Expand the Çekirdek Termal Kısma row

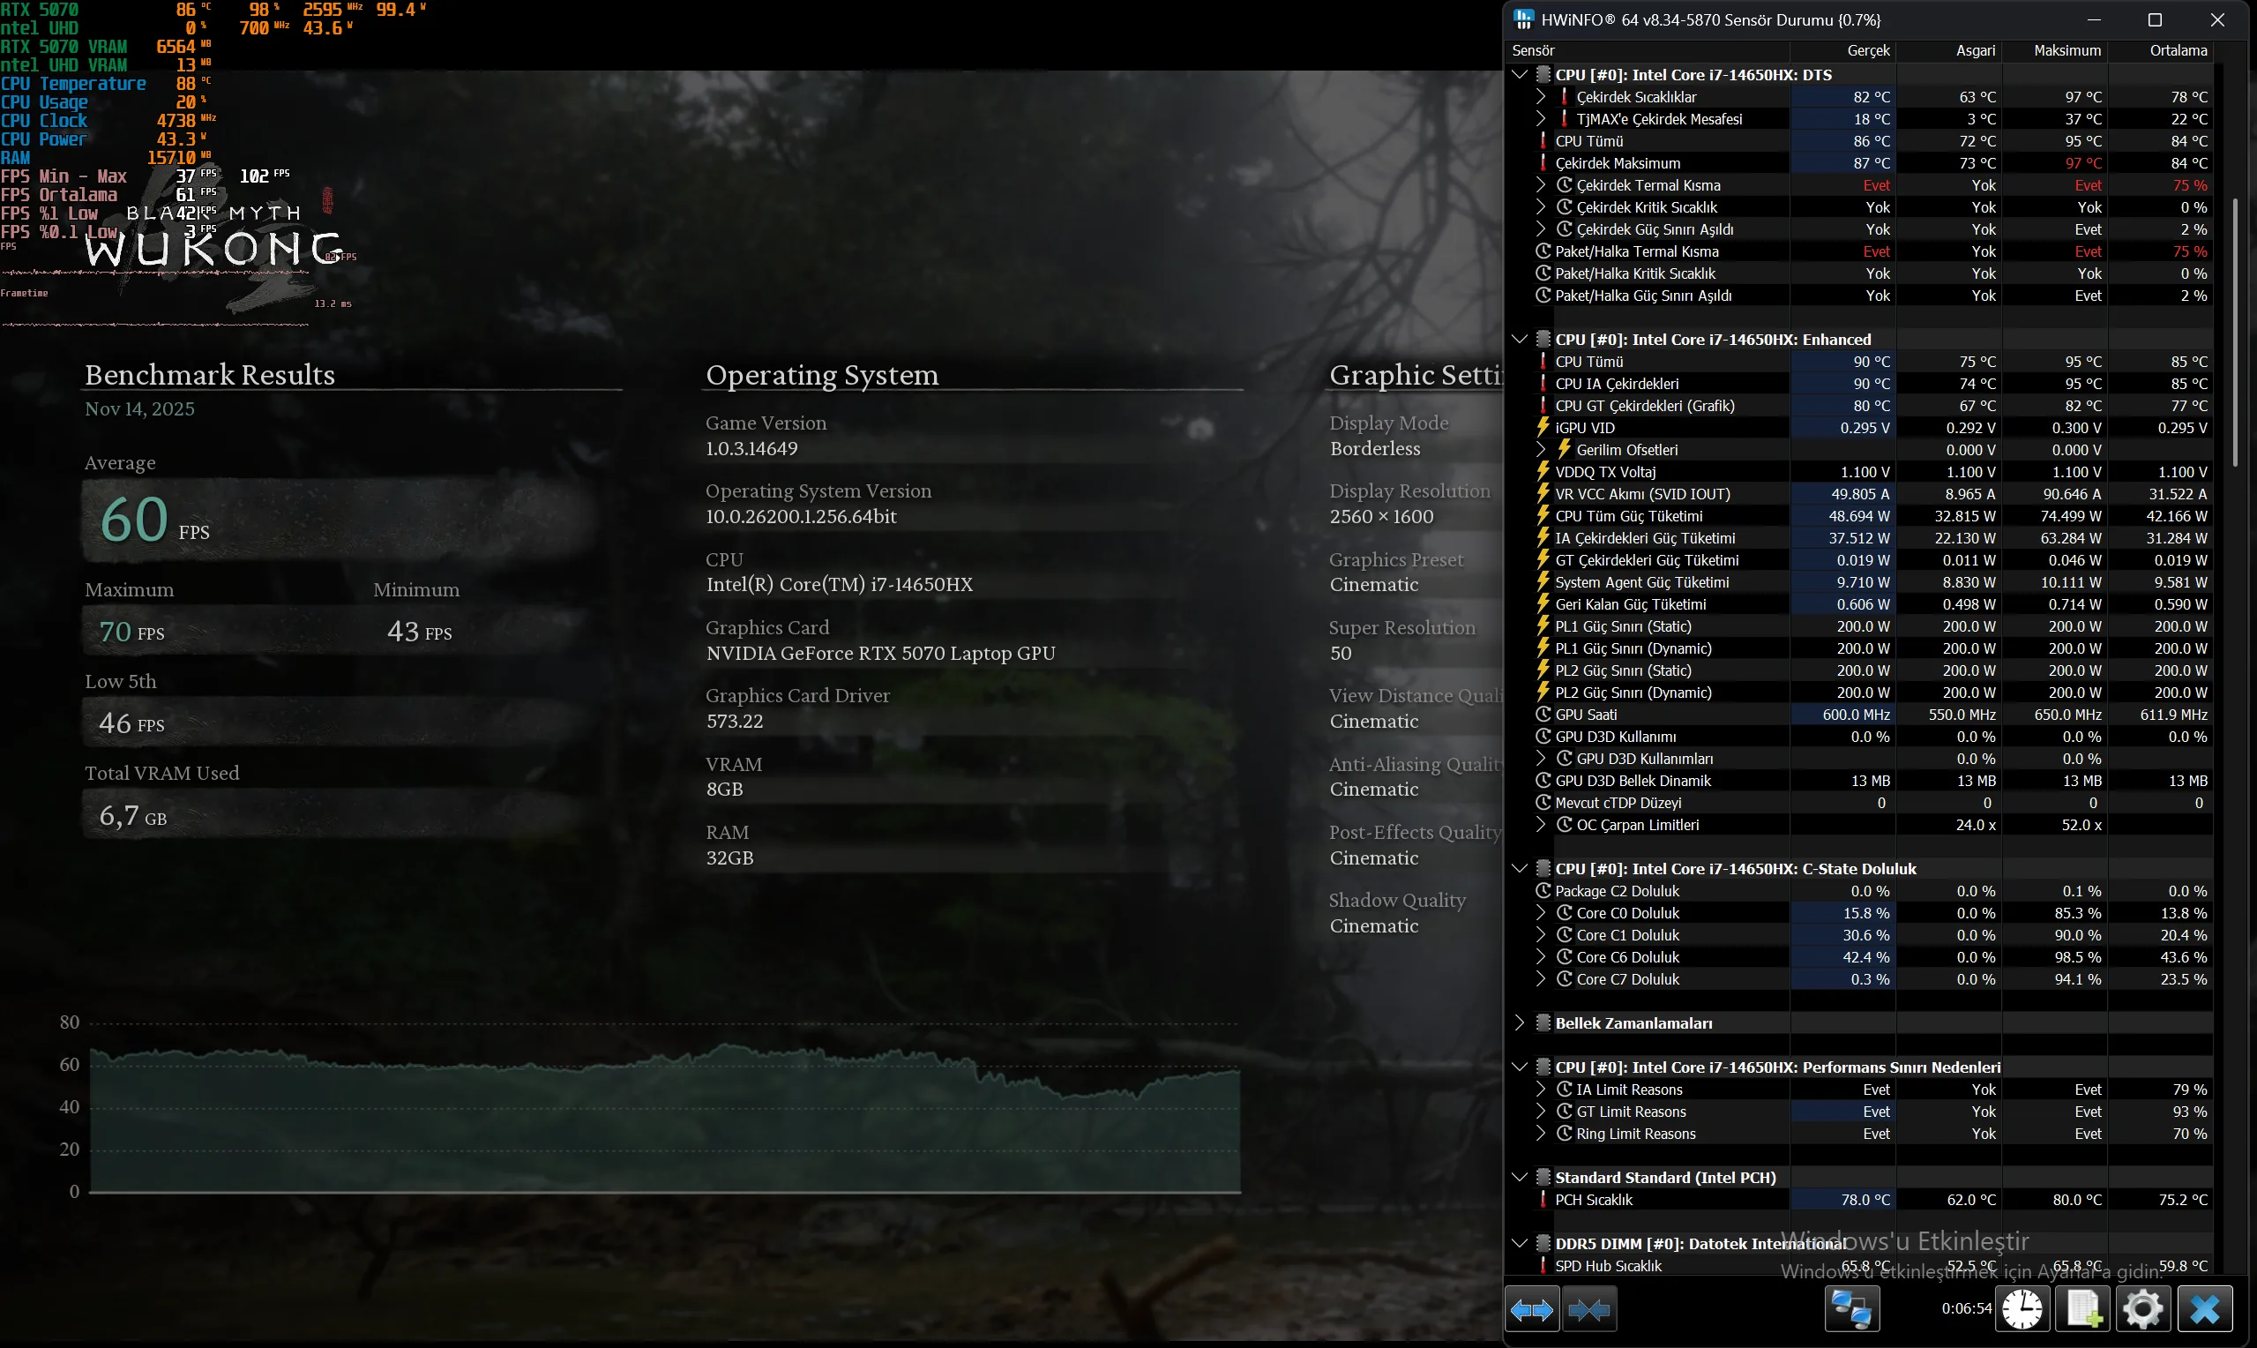[1541, 184]
